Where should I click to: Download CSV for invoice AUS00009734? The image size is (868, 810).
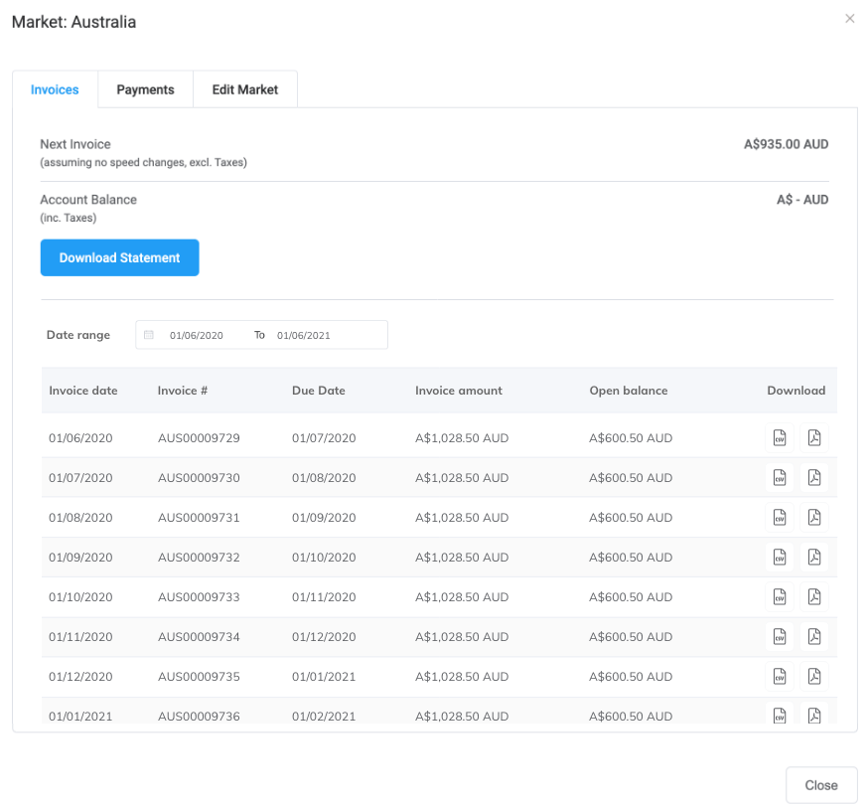tap(780, 637)
